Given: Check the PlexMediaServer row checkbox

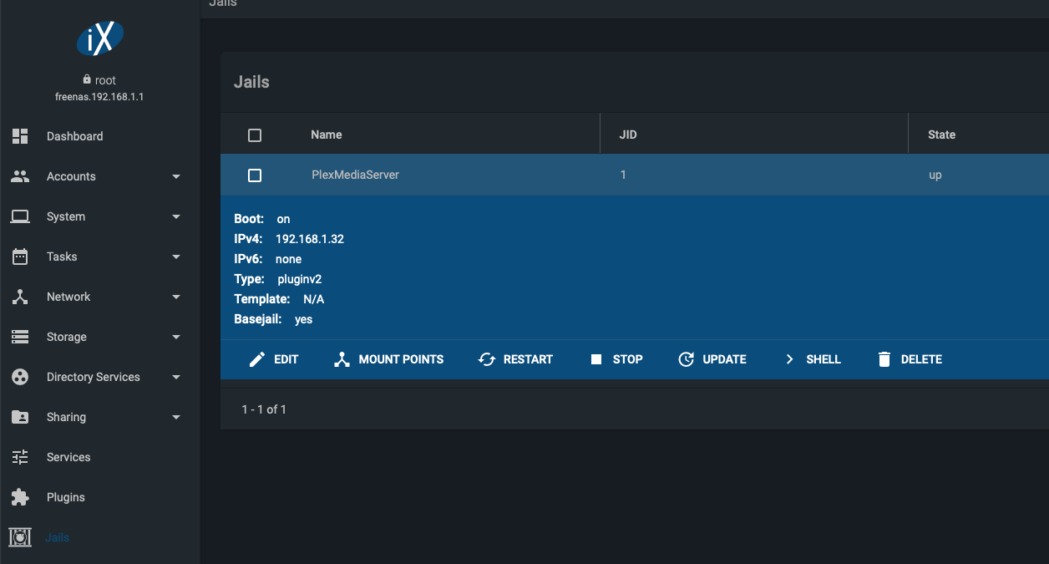Looking at the screenshot, I should [x=256, y=175].
